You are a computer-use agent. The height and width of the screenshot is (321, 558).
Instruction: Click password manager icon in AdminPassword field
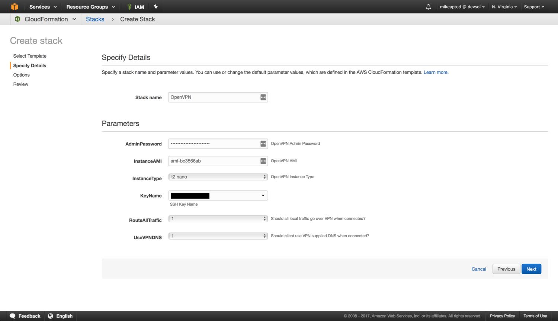tap(263, 144)
